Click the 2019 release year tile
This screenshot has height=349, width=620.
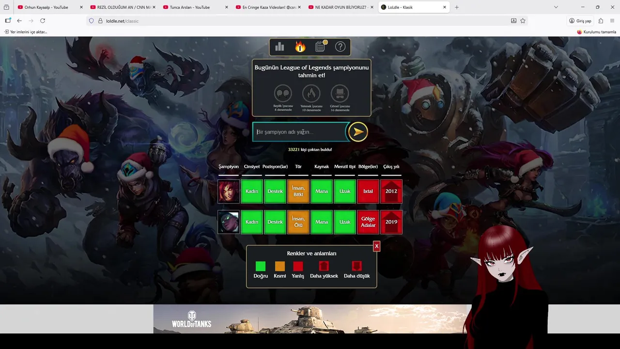(391, 222)
